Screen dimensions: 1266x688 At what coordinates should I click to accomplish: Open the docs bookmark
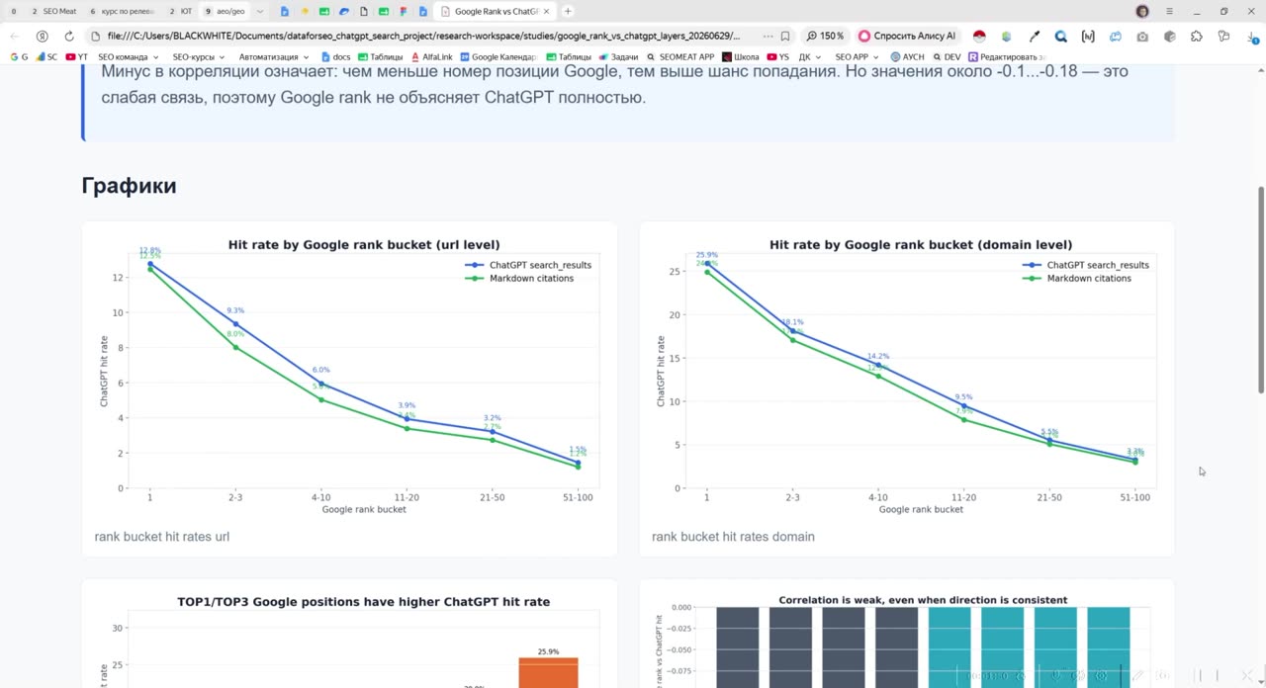pyautogui.click(x=335, y=57)
